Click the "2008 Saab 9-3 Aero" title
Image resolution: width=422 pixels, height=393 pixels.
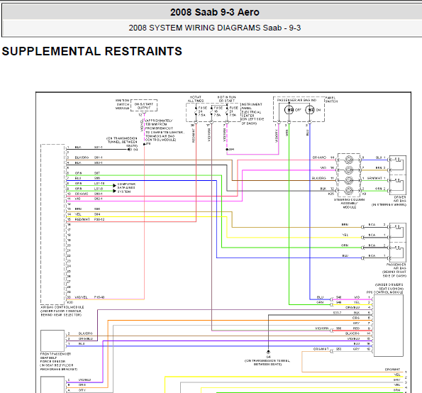tap(214, 12)
